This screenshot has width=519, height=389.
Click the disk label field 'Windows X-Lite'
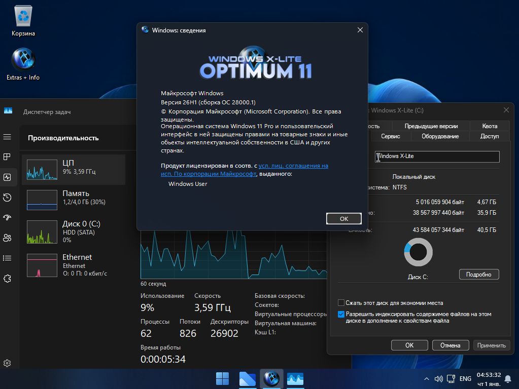pyautogui.click(x=437, y=157)
